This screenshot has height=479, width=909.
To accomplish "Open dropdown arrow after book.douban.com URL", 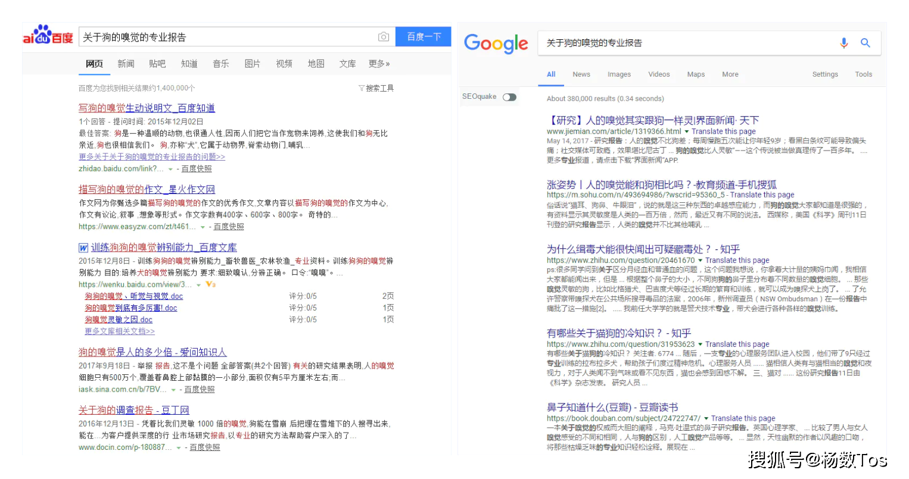I will point(706,419).
